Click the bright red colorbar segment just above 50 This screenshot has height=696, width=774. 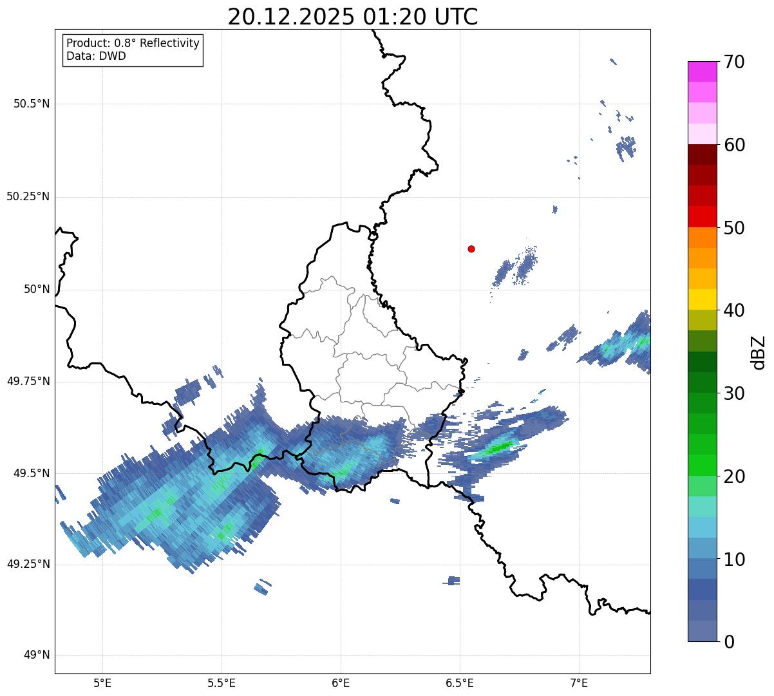702,216
